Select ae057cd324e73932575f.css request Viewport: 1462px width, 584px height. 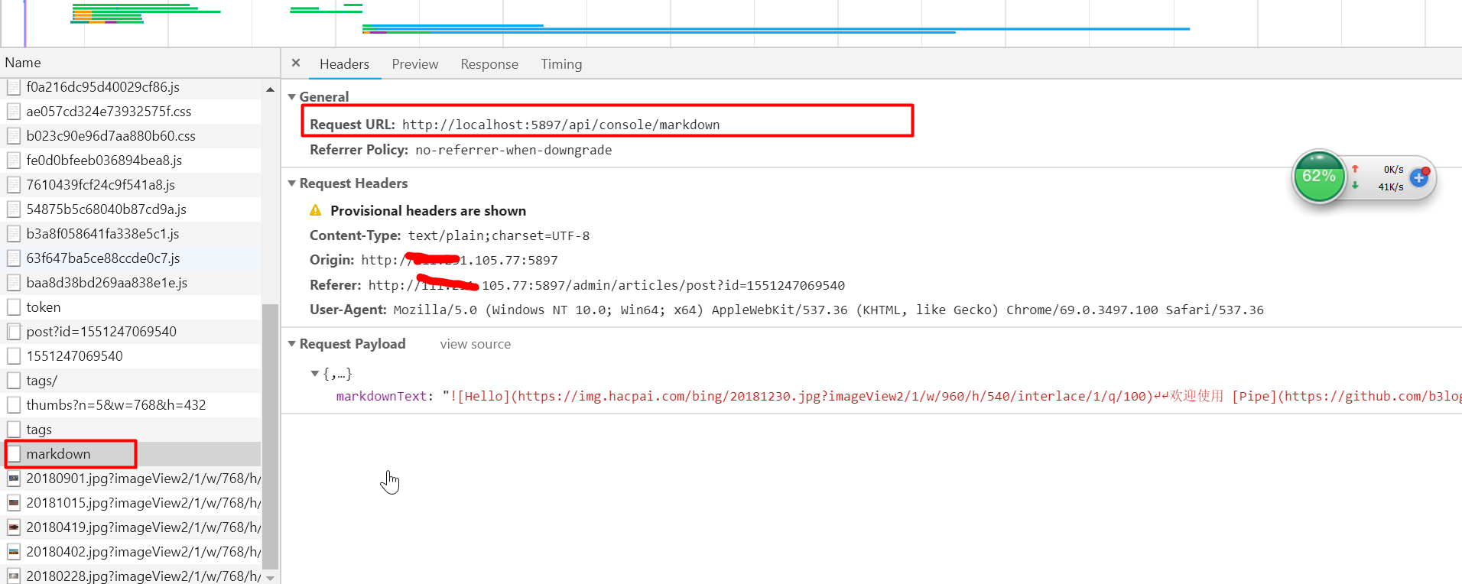click(130, 112)
